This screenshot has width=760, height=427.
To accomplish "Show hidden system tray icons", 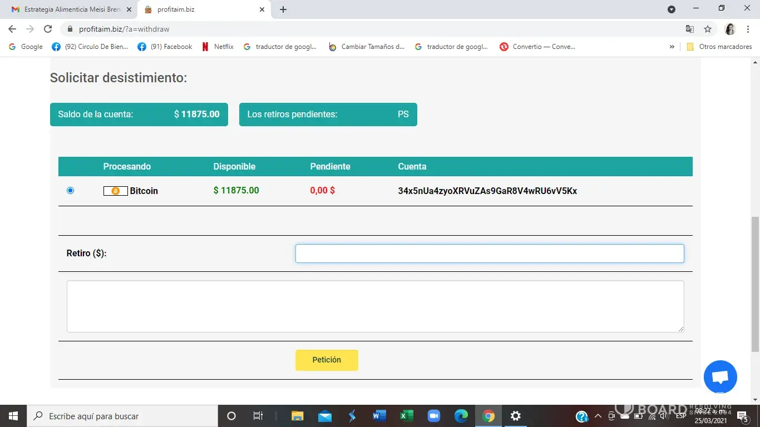I will 598,416.
